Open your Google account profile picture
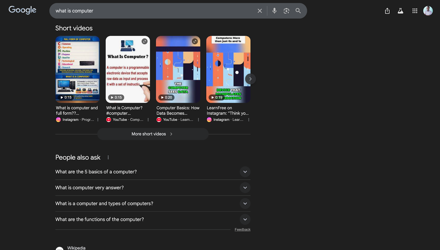This screenshot has height=250, width=440. pos(428,11)
